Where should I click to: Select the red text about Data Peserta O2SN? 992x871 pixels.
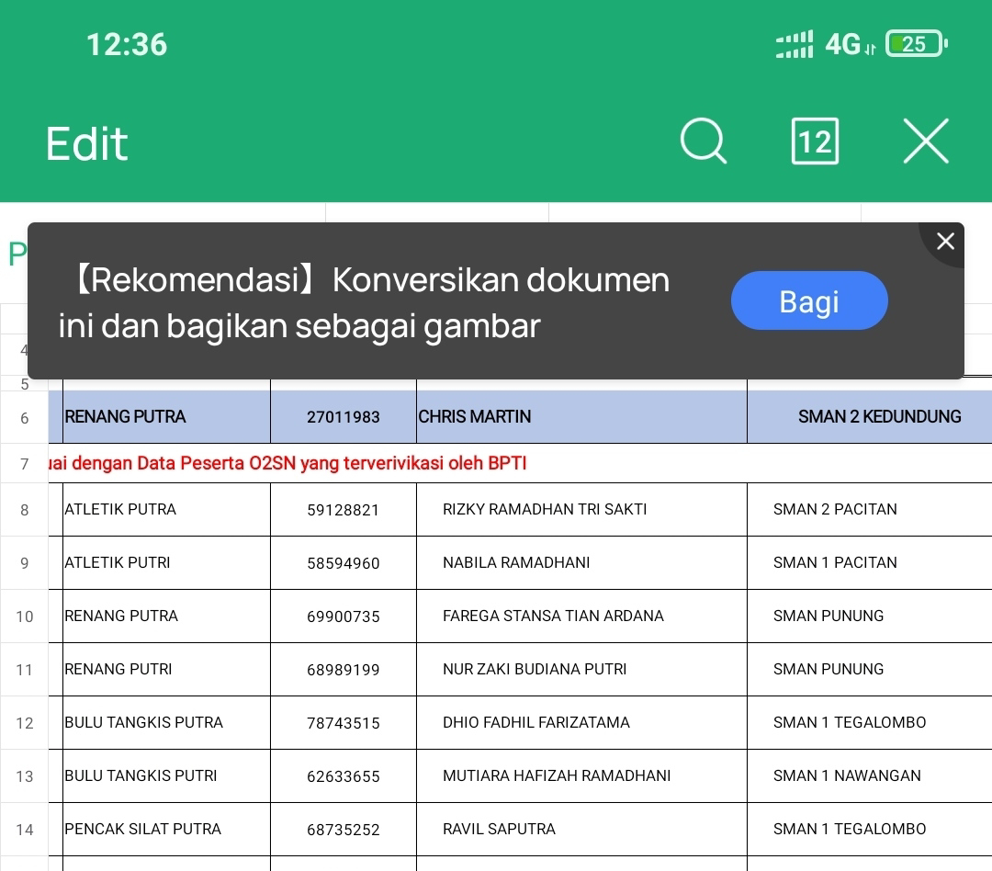pyautogui.click(x=287, y=463)
